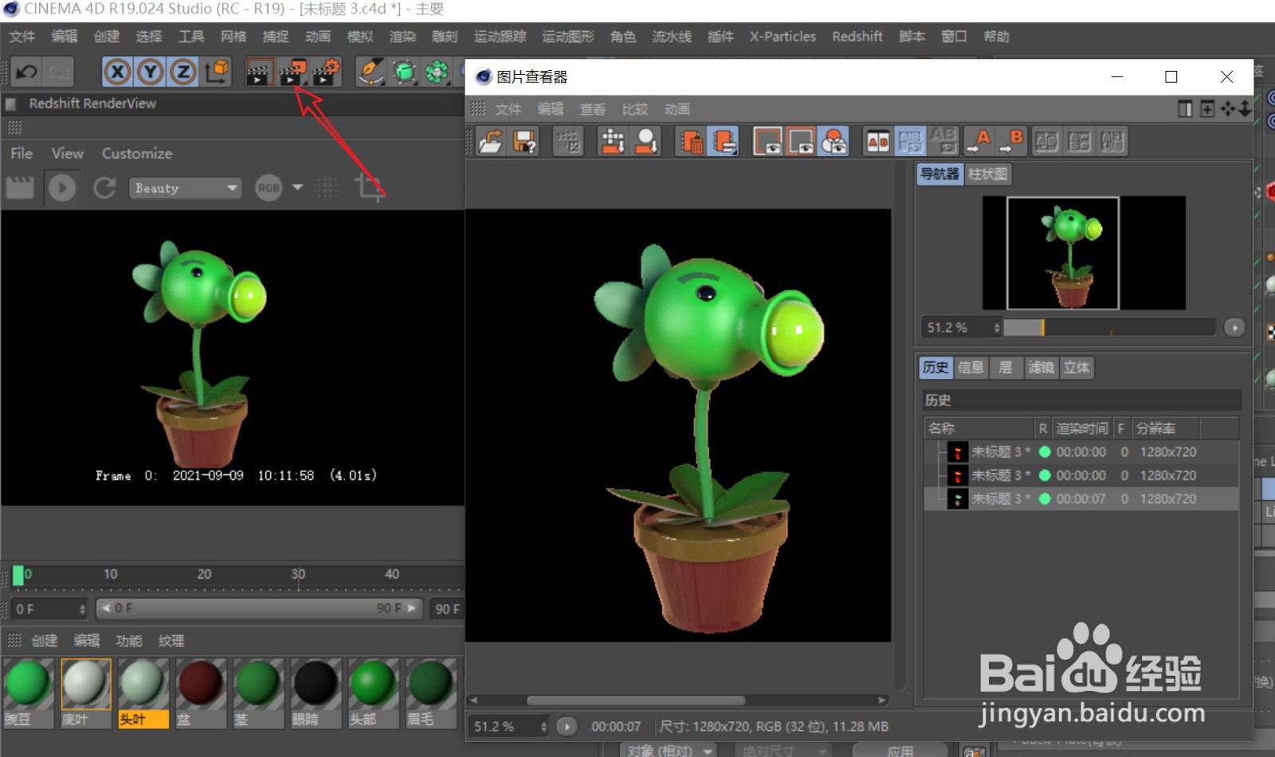This screenshot has width=1275, height=757.
Task: Select the history row with render time 00:00:07
Action: 1081,499
